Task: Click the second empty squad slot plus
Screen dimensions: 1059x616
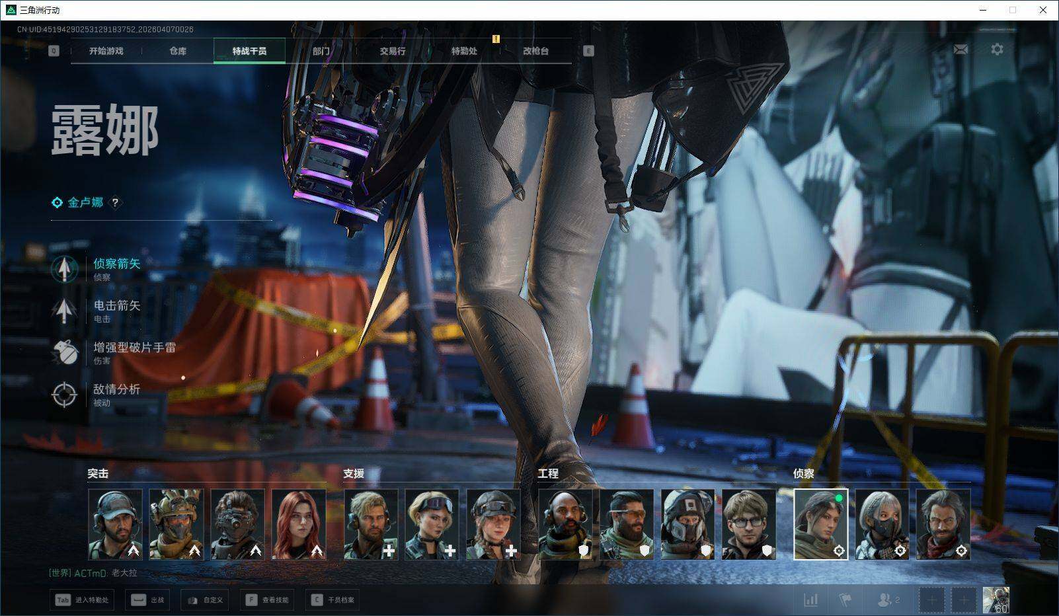Action: pos(963,600)
